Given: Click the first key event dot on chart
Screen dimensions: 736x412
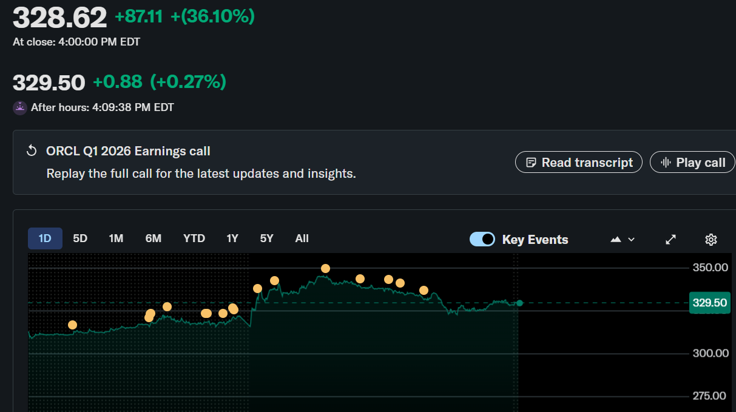Looking at the screenshot, I should coord(72,325).
